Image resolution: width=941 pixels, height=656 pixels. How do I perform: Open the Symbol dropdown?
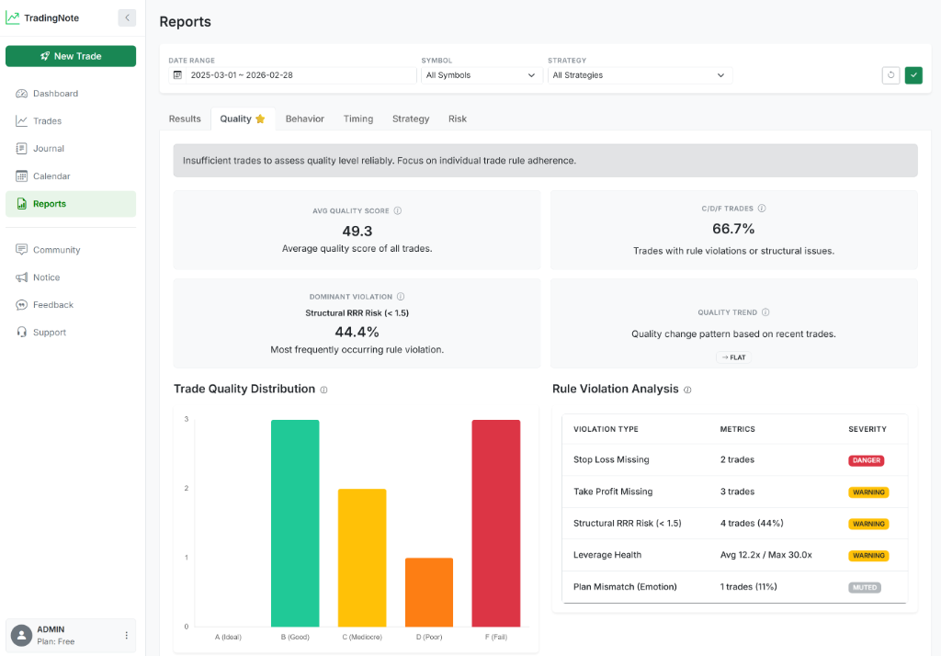point(482,75)
